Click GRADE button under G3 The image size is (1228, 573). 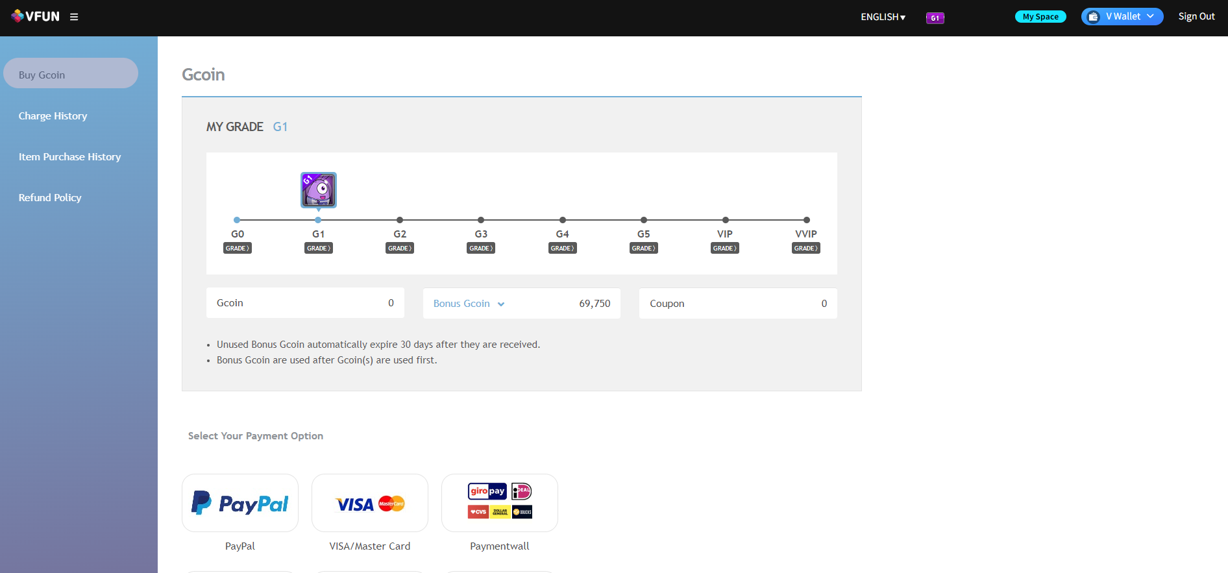(481, 248)
